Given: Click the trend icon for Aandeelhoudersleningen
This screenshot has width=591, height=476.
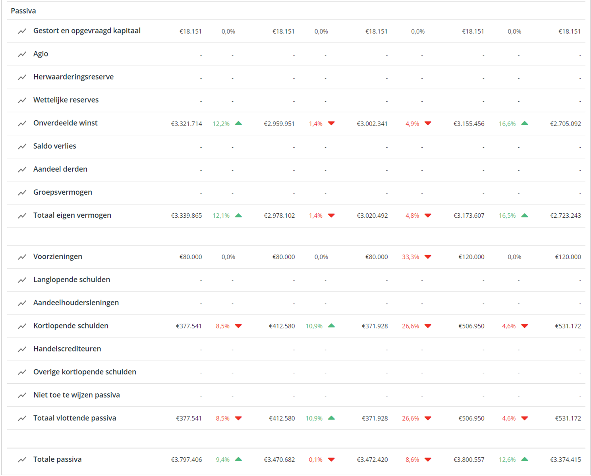Looking at the screenshot, I should [x=22, y=303].
